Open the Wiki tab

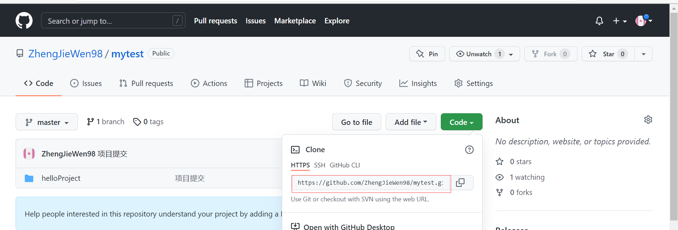point(313,84)
